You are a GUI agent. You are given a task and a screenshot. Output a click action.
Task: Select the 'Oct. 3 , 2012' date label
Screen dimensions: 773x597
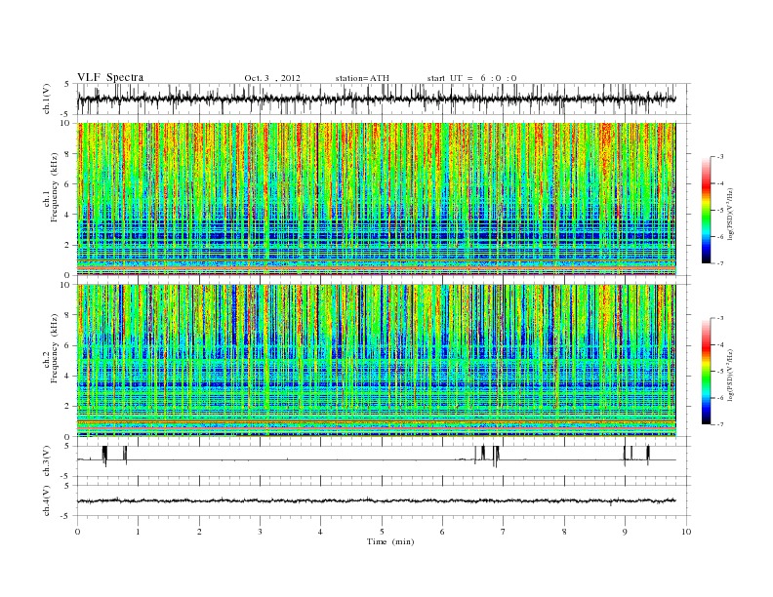pyautogui.click(x=272, y=78)
